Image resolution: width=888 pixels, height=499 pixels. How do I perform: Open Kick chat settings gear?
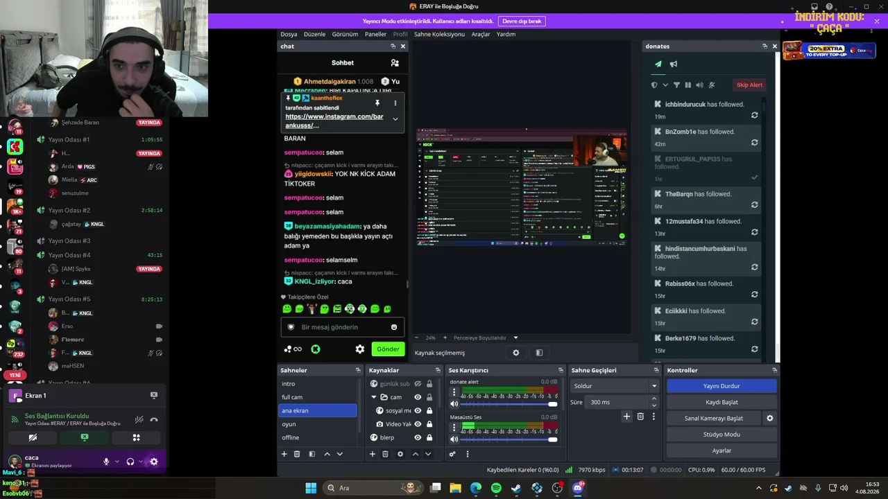tap(359, 349)
